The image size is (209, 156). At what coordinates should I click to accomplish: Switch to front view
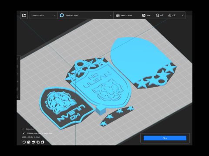pyautogui.click(x=29, y=142)
